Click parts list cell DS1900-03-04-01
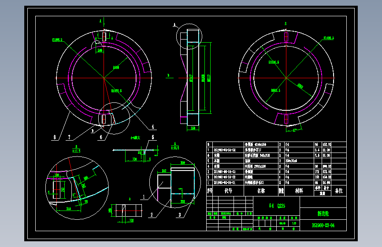Viewport: 382px width, 247px height. coord(225,182)
